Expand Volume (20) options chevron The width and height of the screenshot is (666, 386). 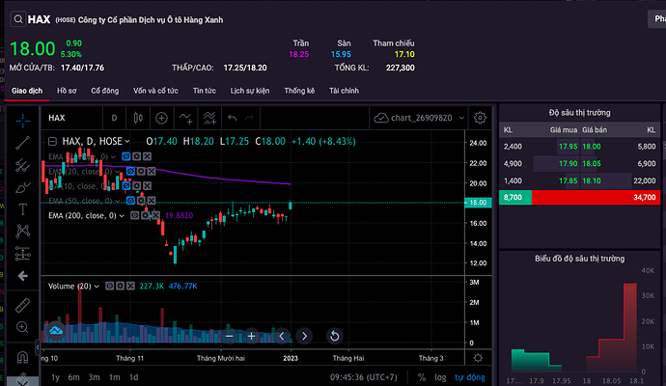(97, 287)
